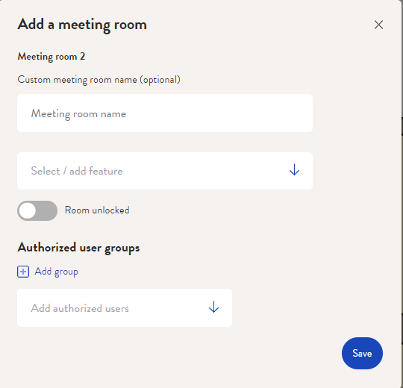
Task: Click the Add authorized users placeholder text
Action: (x=80, y=308)
